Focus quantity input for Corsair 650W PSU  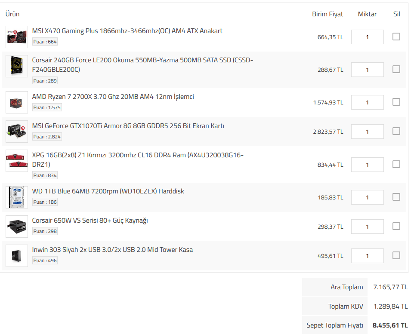367,227
